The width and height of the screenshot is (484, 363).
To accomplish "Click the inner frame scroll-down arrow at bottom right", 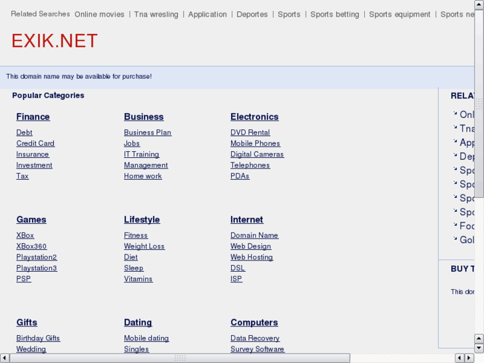I will click(479, 348).
